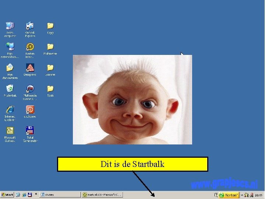Select the top folder beside Outlook Express

click(x=50, y=28)
